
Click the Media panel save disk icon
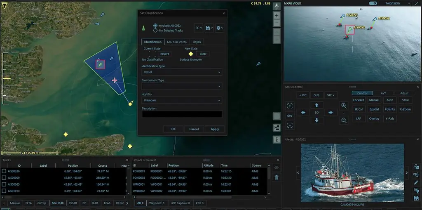(x=416, y=198)
